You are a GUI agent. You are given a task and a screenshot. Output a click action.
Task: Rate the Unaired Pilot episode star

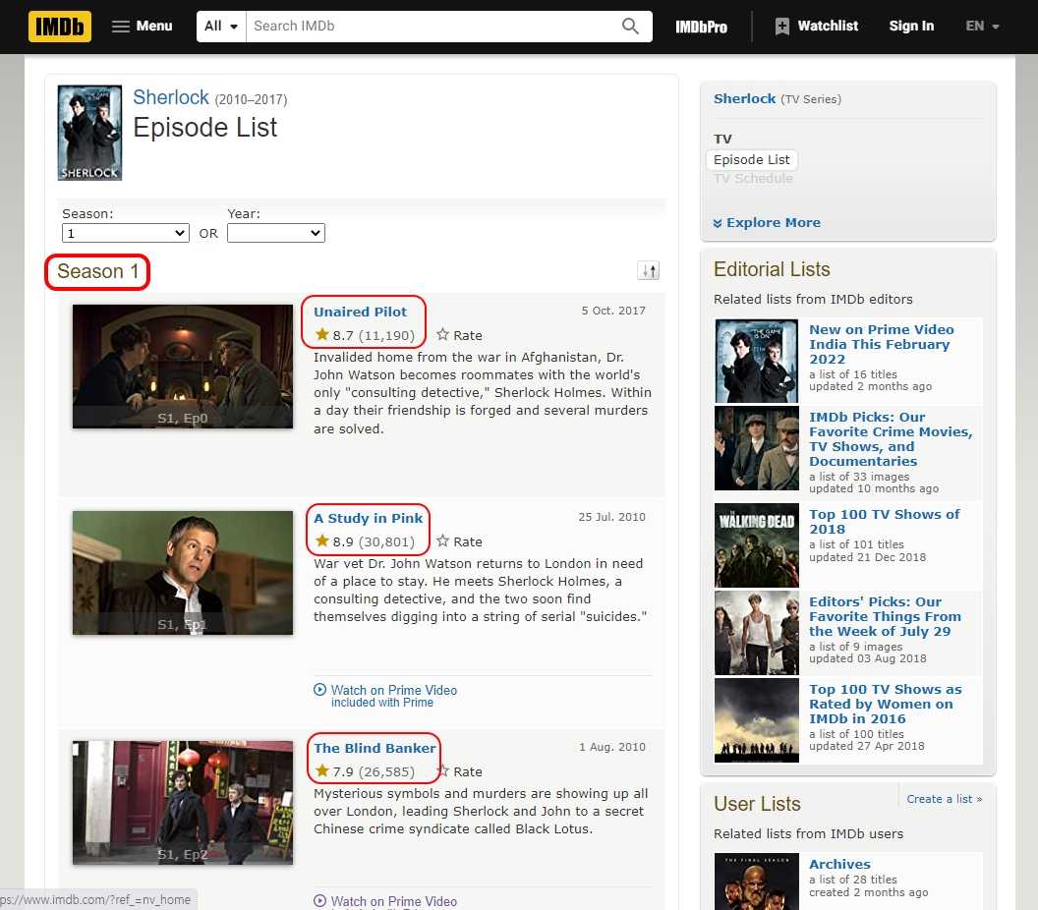pos(459,335)
